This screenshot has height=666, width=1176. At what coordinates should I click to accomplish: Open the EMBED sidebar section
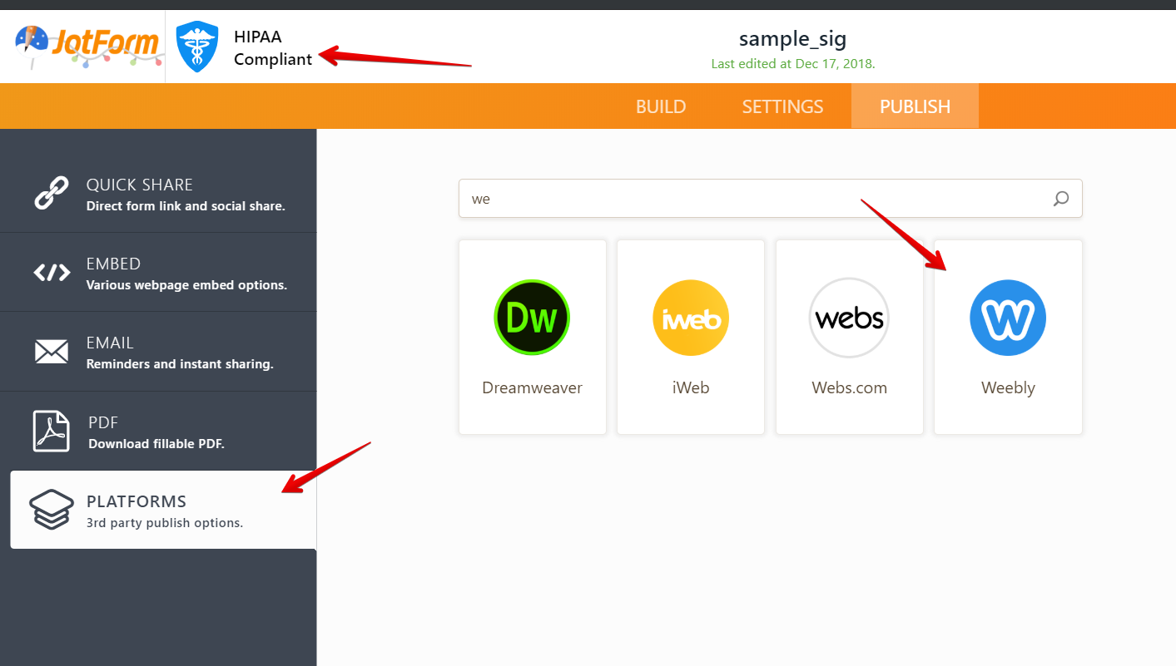coord(158,272)
